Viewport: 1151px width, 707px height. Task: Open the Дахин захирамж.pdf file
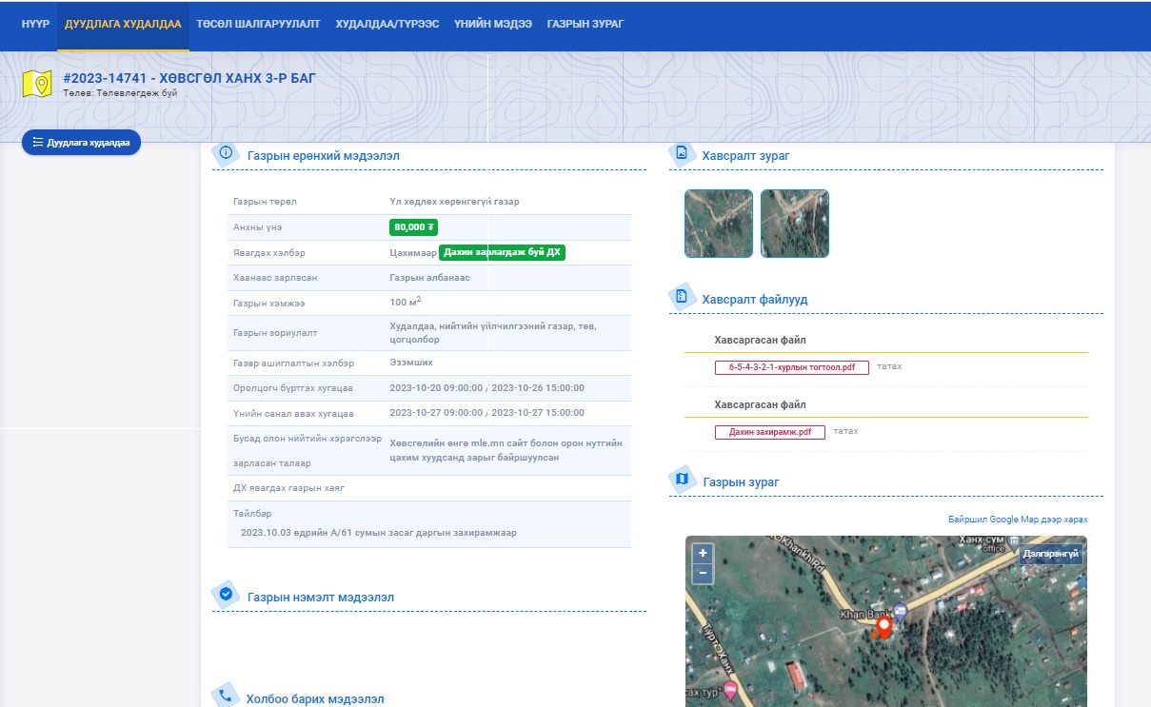click(770, 432)
